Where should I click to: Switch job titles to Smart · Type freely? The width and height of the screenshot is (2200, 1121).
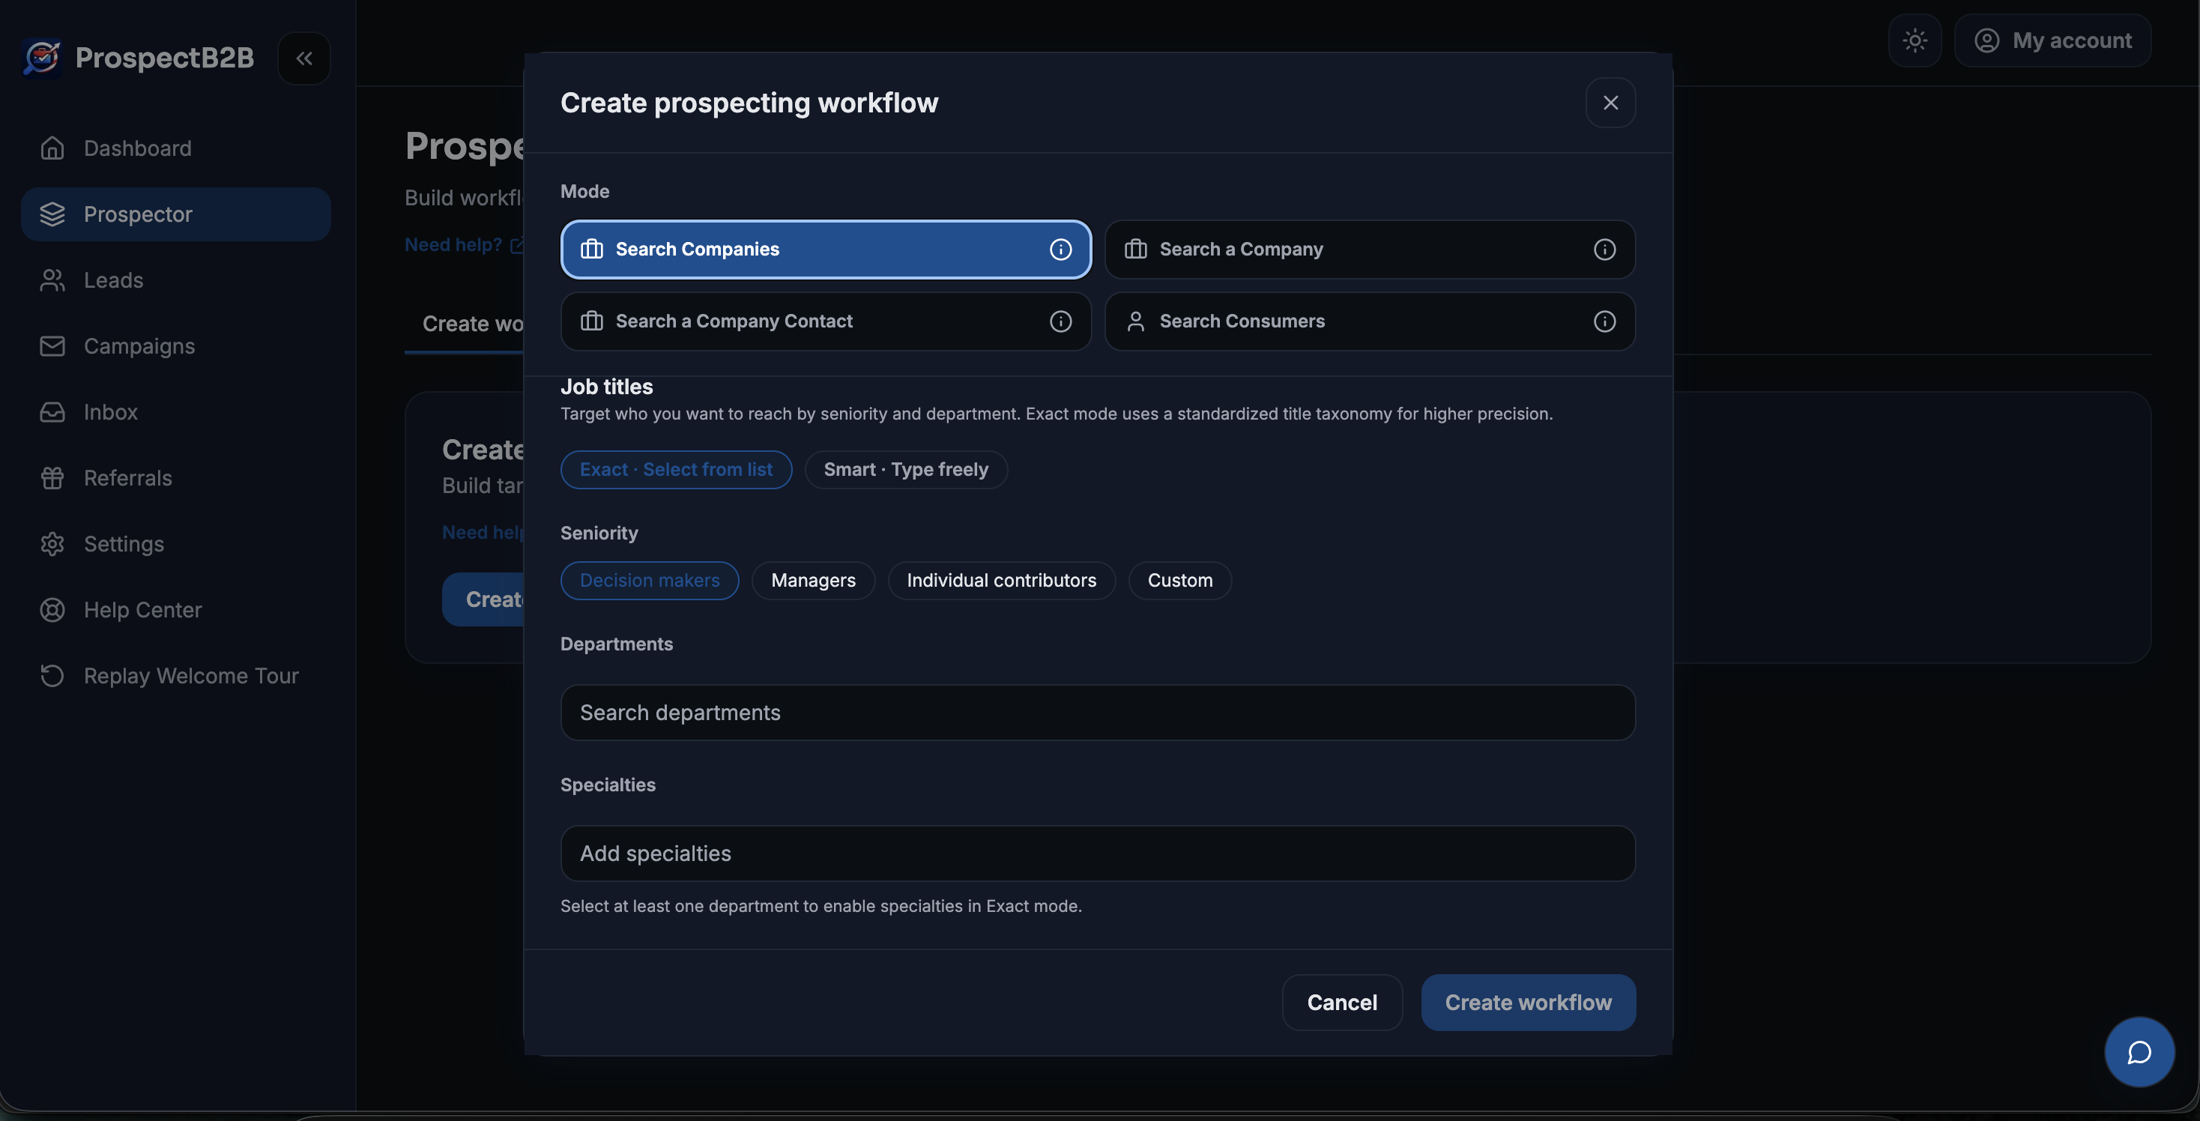point(905,469)
